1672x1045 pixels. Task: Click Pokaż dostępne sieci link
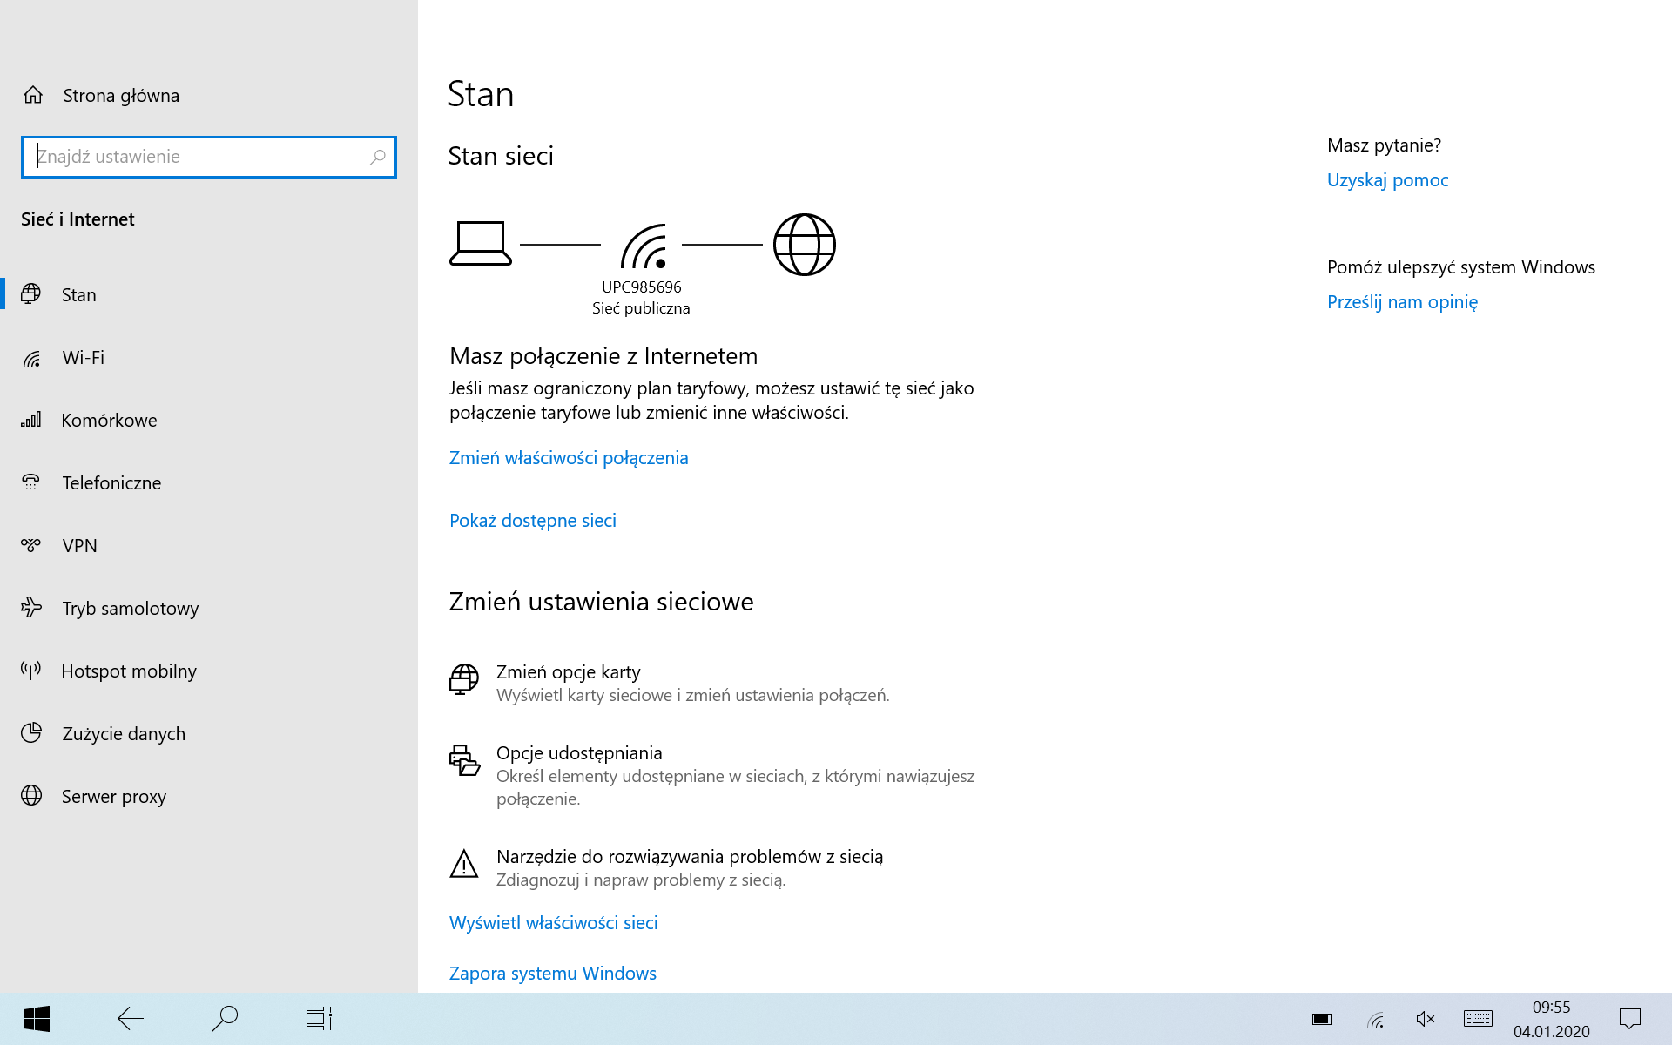click(x=532, y=521)
